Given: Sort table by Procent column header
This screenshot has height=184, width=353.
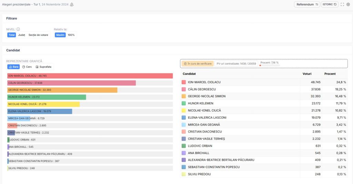Looking at the screenshot, I should click(x=330, y=74).
